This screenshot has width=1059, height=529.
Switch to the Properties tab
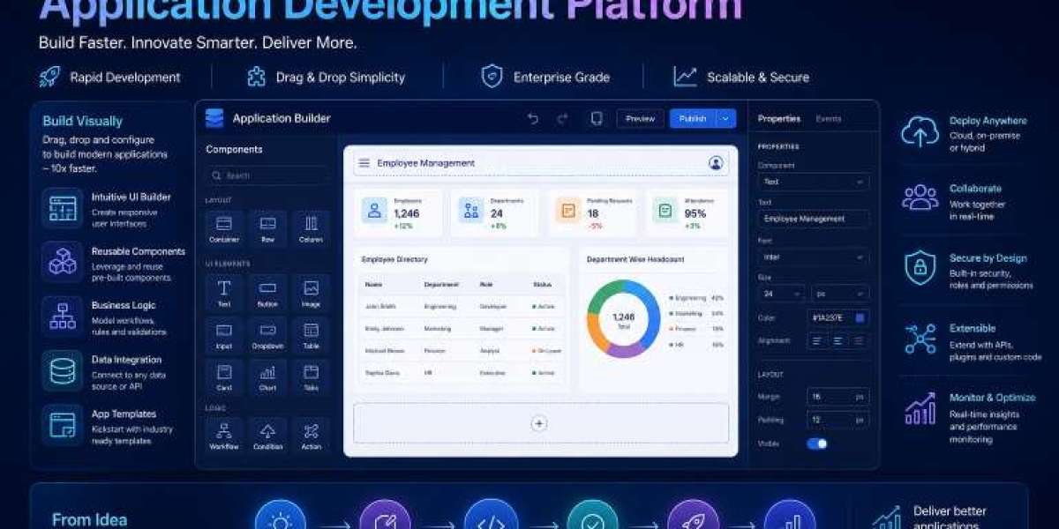tap(779, 118)
